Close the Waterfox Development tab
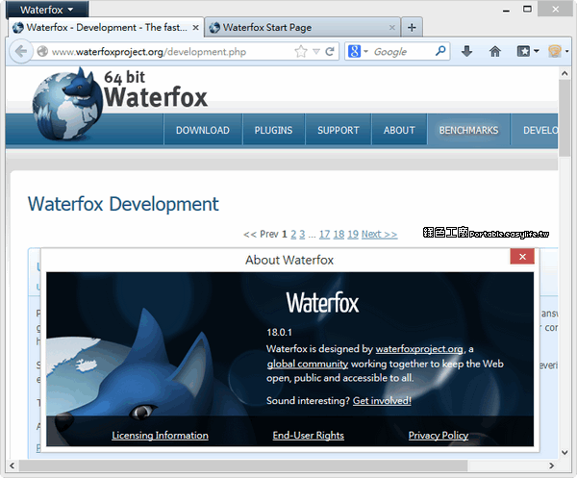577x478 pixels. [x=196, y=28]
